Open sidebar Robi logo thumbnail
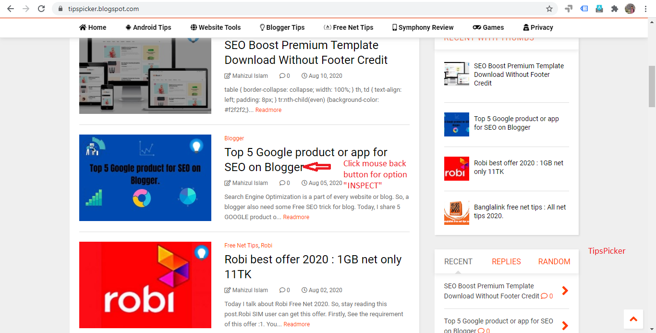Screen dimensions: 656x333 coord(457,169)
